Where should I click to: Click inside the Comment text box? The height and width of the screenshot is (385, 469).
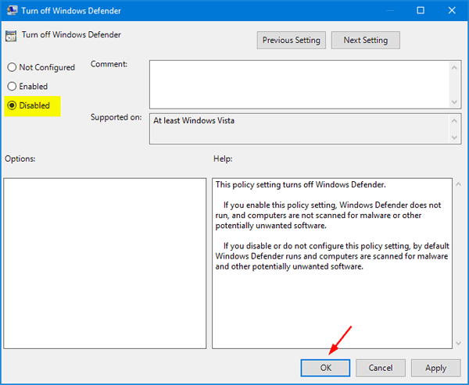tap(297, 84)
